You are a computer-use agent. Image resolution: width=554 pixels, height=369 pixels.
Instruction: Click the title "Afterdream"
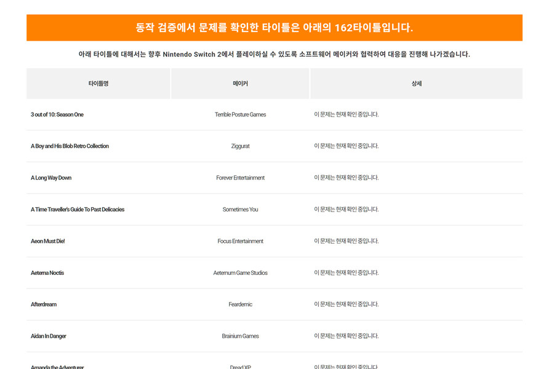pyautogui.click(x=44, y=304)
